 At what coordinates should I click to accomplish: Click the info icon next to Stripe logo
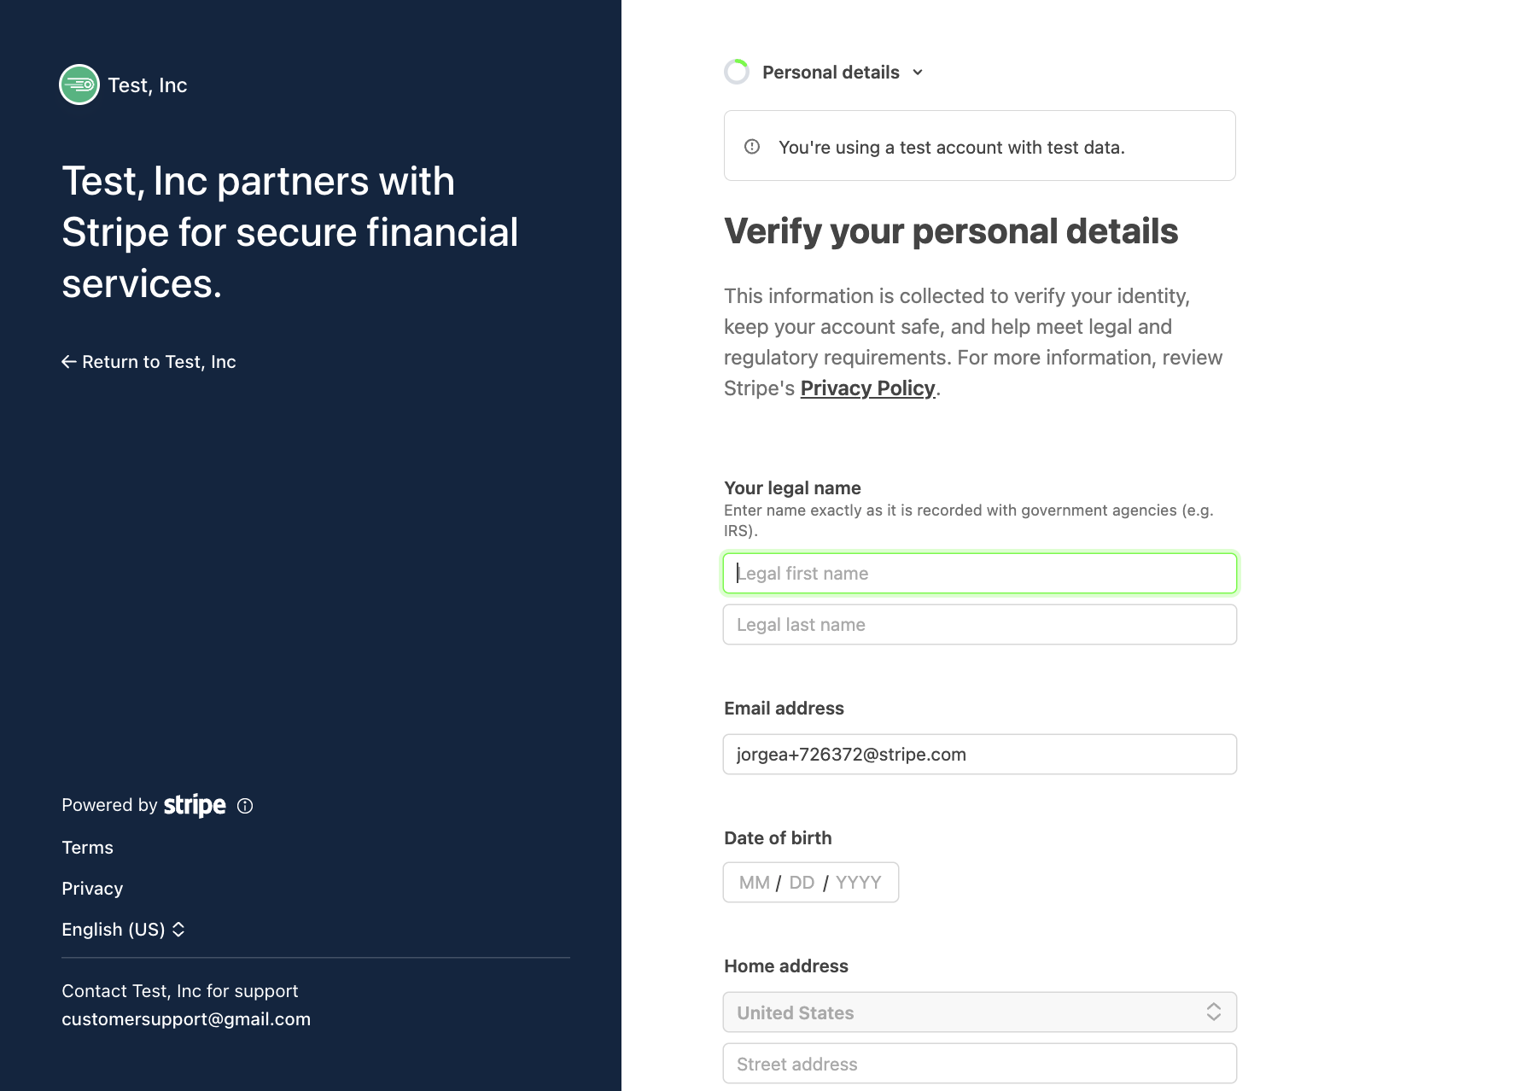coord(245,806)
